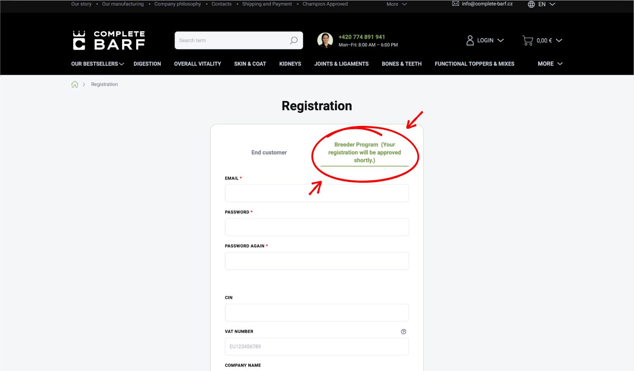Click the cart total 0,00 € text
The width and height of the screenshot is (634, 371).
click(544, 40)
